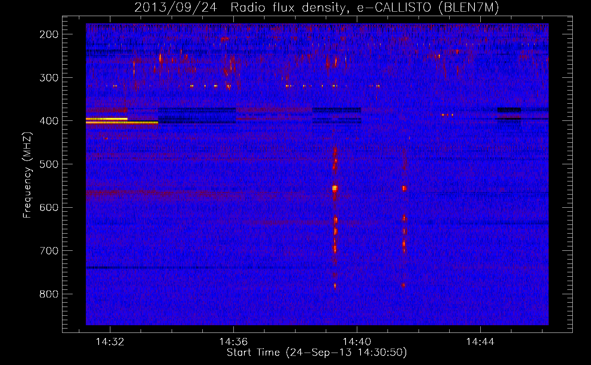Image resolution: width=591 pixels, height=365 pixels.
Task: Click the 400 frequency tick label
Action: coord(49,121)
